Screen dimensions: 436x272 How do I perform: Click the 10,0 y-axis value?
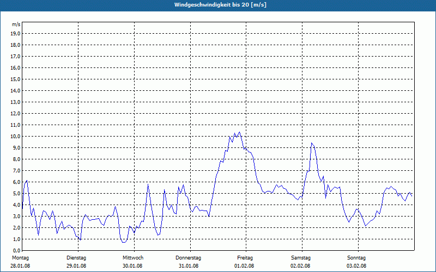[16, 137]
